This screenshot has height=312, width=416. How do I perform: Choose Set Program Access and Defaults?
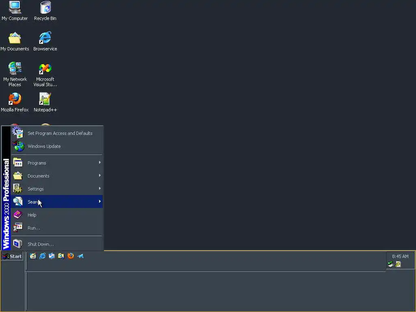(x=57, y=133)
